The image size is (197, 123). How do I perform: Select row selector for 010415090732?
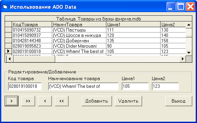[8, 30]
